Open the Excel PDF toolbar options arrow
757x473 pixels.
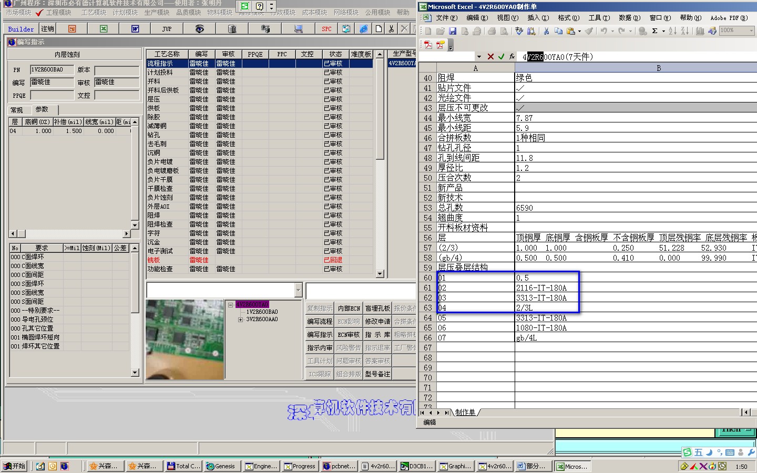click(451, 46)
